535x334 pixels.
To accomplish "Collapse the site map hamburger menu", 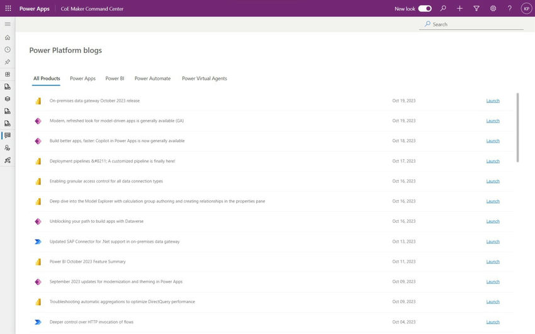I will pyautogui.click(x=8, y=24).
